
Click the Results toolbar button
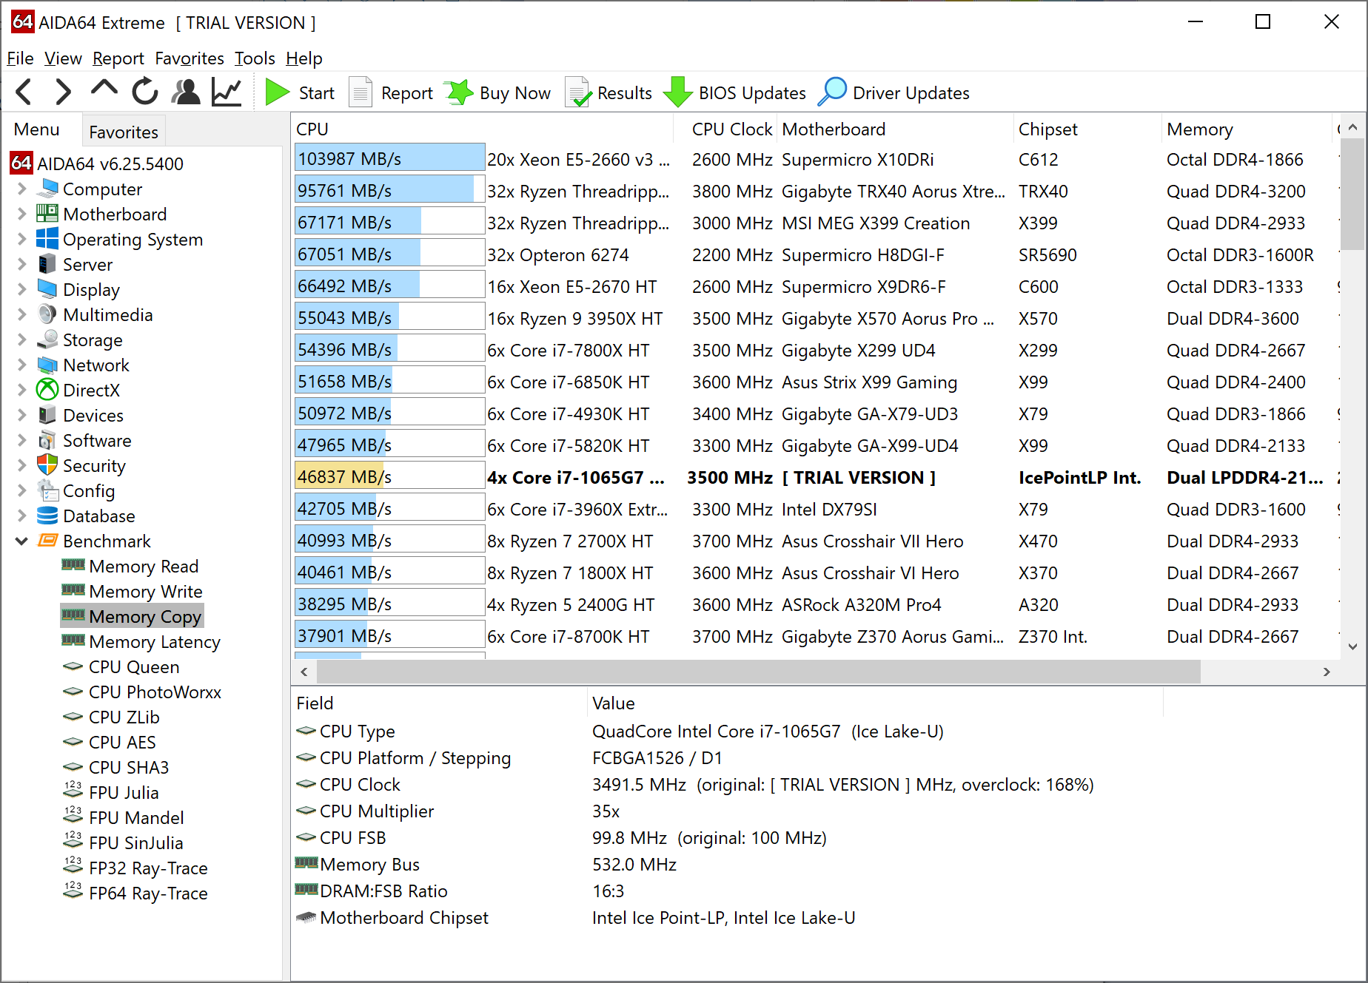609,92
